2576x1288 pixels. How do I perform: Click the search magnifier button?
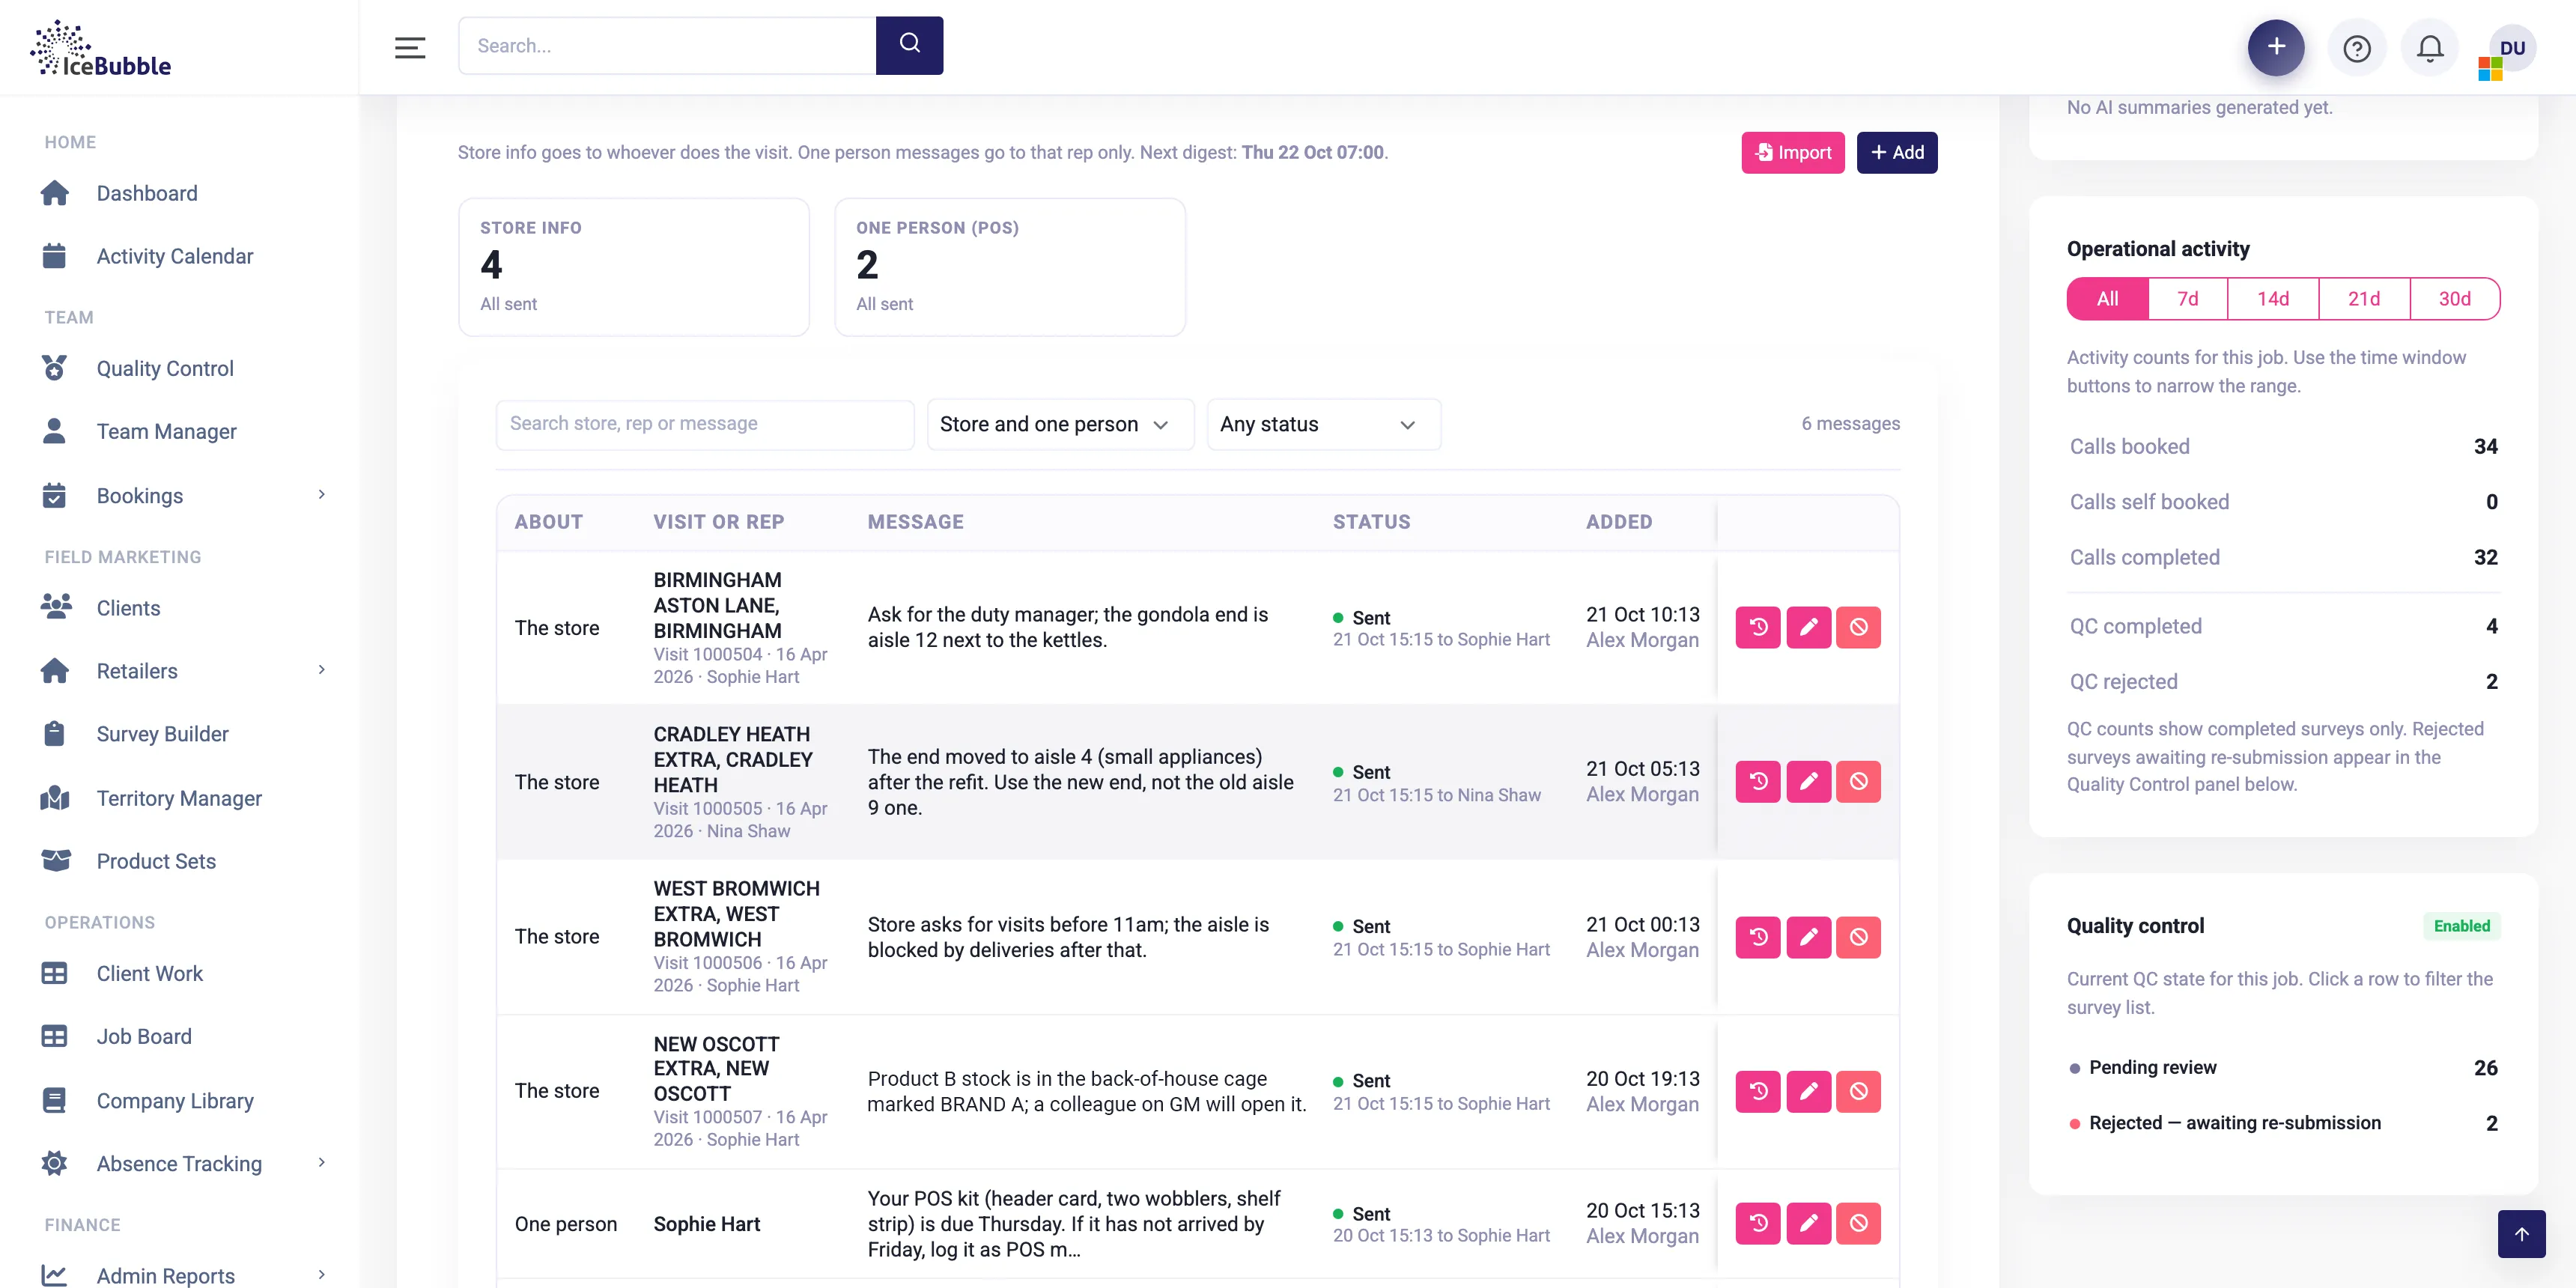(x=909, y=45)
